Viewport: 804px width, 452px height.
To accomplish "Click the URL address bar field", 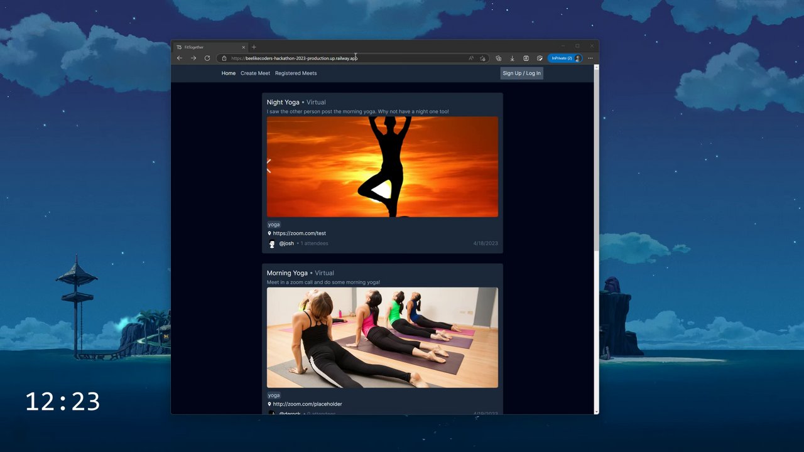I will coord(352,58).
